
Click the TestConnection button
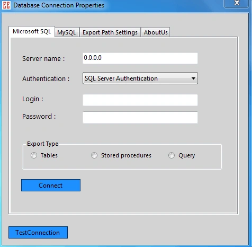pos(38,233)
